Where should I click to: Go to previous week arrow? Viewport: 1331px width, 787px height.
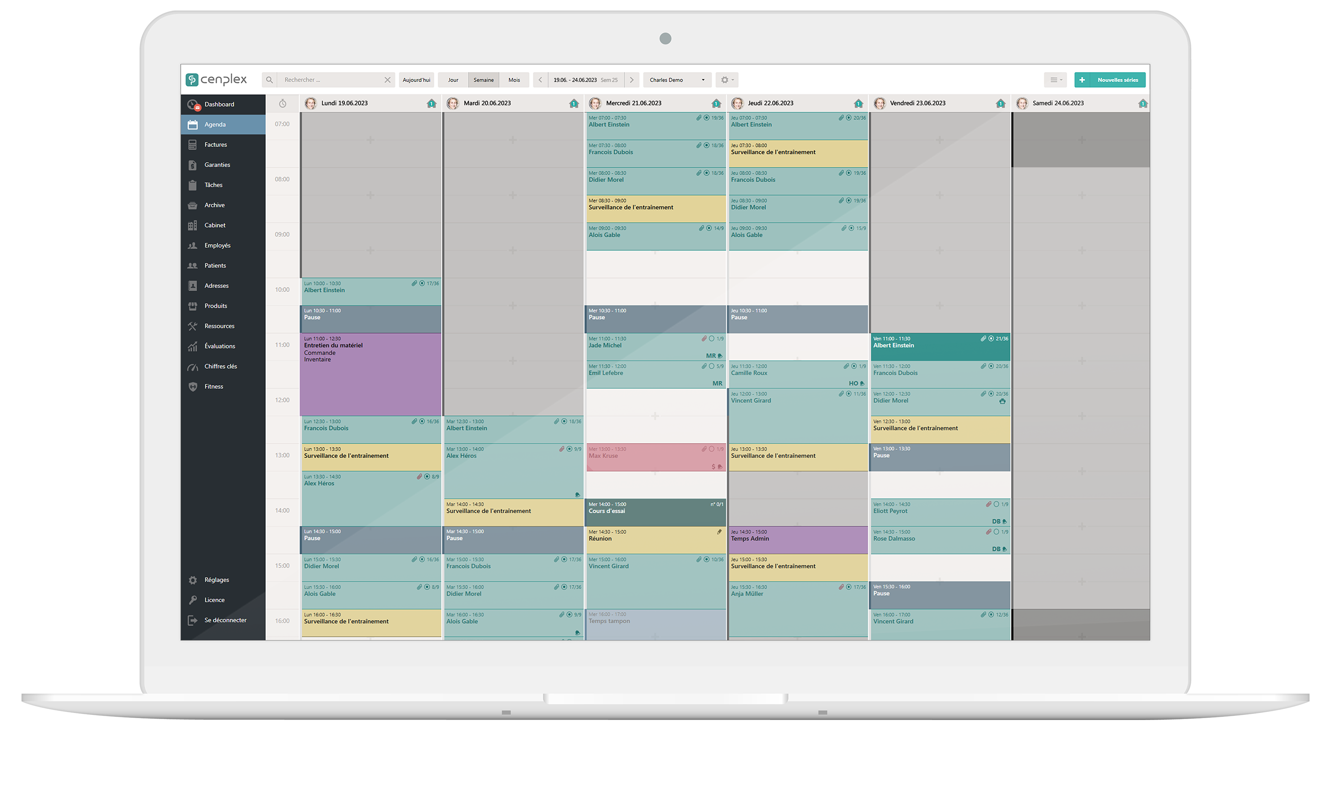pyautogui.click(x=540, y=80)
